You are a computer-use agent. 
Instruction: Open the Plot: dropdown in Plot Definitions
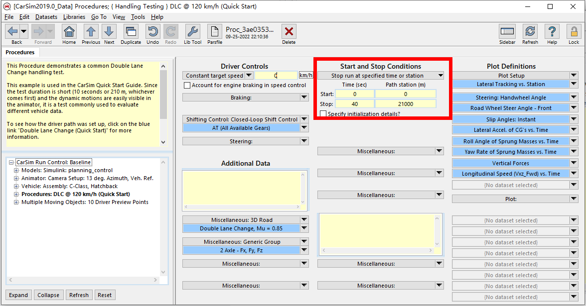[574, 199]
